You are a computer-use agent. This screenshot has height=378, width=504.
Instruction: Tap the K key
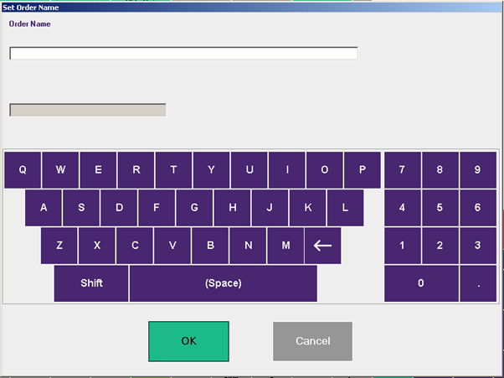click(308, 208)
